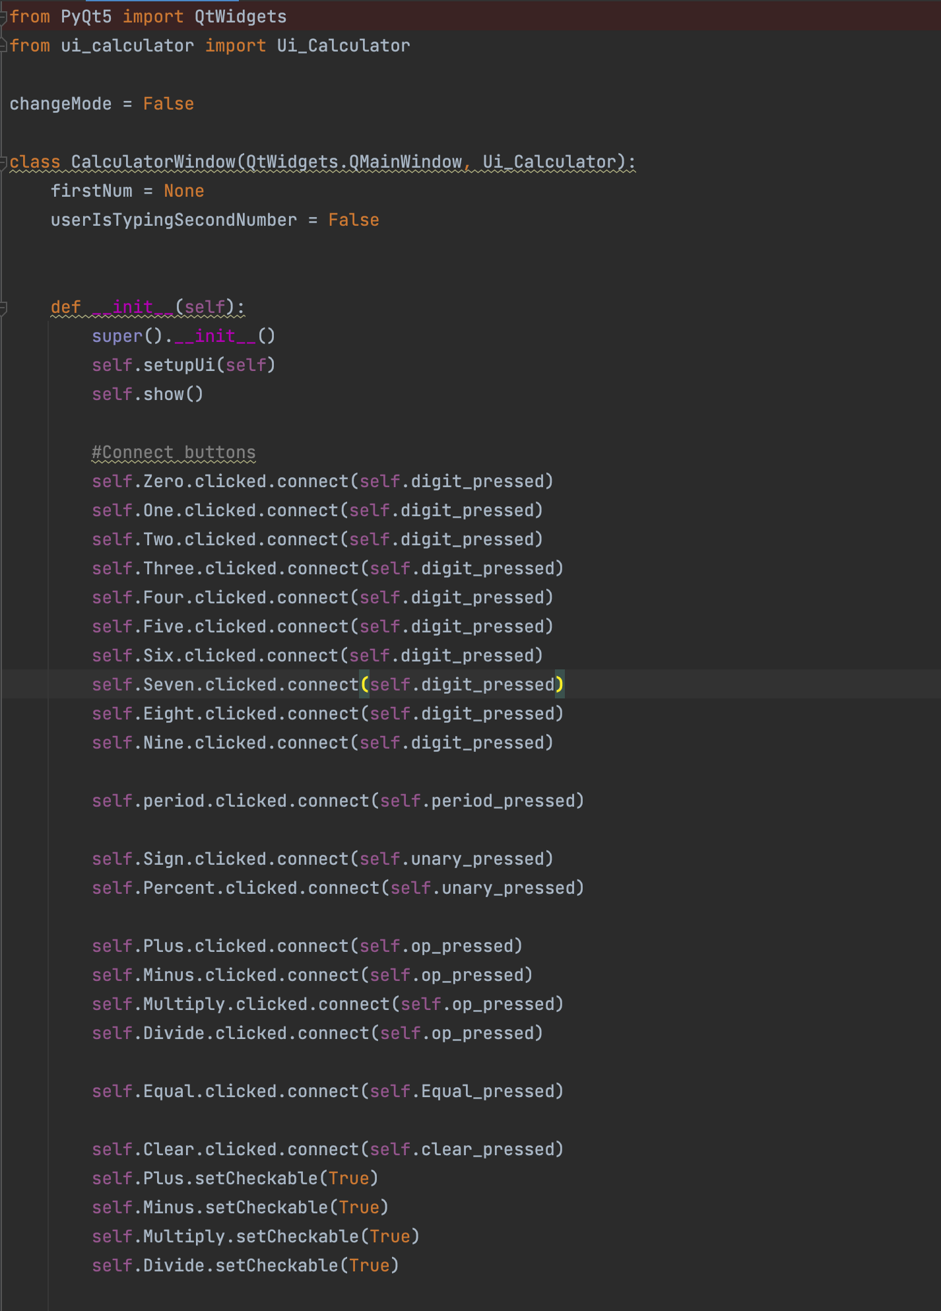The width and height of the screenshot is (941, 1311).
Task: Place cursor on changeMode variable name
Action: click(60, 104)
